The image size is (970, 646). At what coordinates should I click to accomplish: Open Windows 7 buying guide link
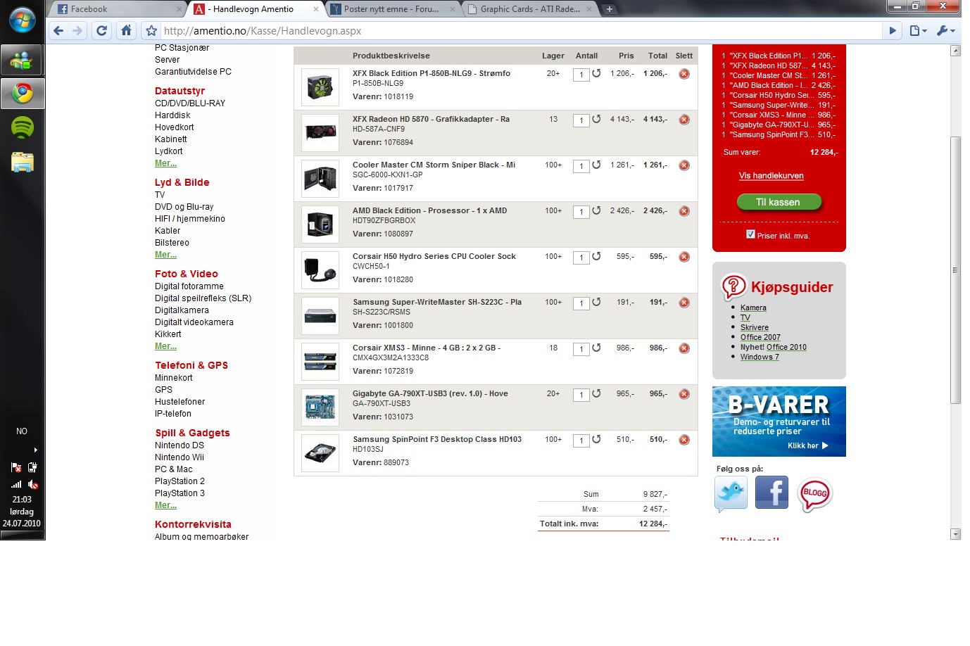(x=760, y=357)
